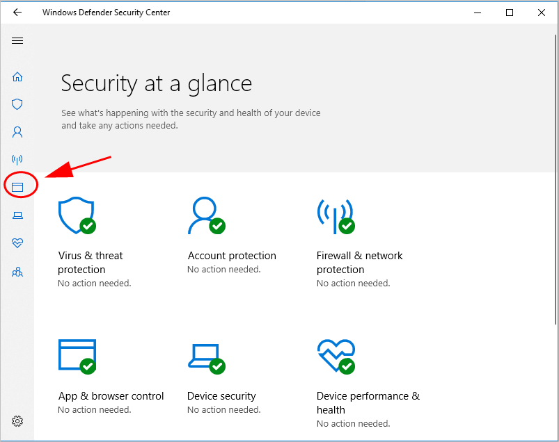Open the Device security tile

pos(206,357)
